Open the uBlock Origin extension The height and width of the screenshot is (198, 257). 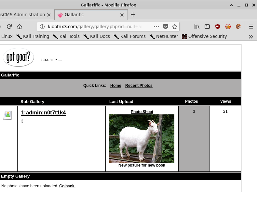(x=218, y=27)
